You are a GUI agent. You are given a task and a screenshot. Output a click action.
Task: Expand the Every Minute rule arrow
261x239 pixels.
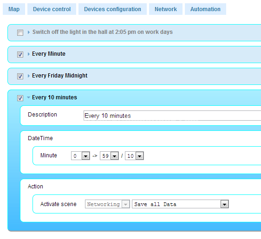coord(29,54)
